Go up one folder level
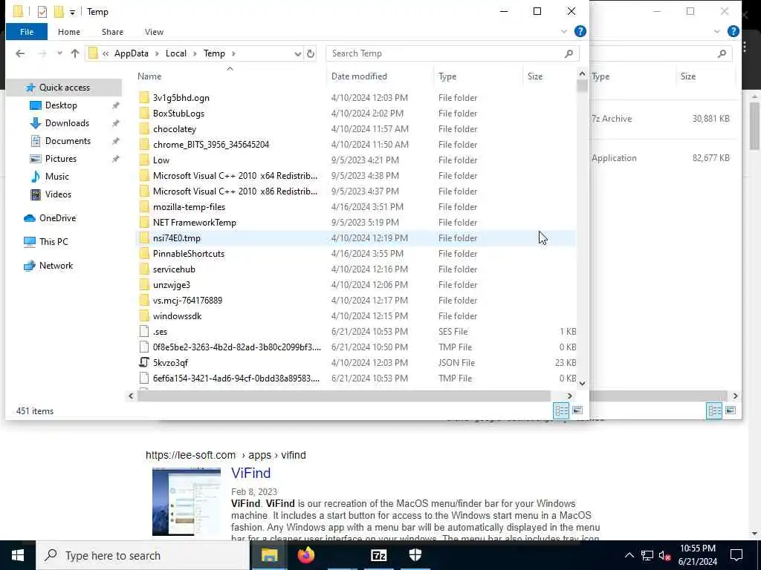 coord(75,53)
